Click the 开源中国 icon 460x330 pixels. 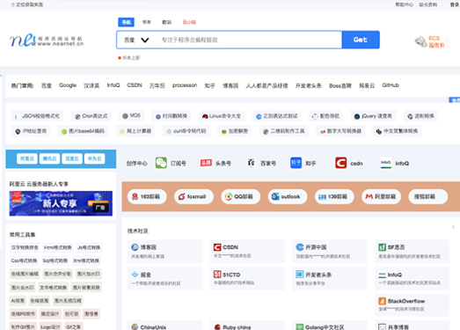click(300, 247)
